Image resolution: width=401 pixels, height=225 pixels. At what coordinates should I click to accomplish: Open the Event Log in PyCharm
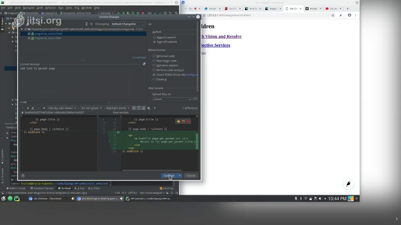(x=166, y=188)
